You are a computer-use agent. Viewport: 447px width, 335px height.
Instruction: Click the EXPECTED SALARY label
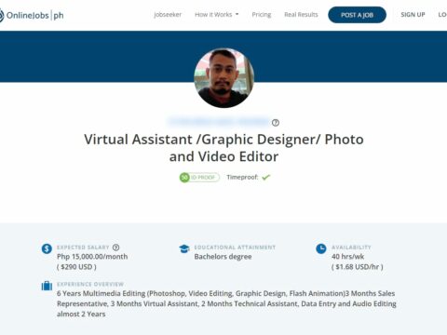(x=83, y=248)
